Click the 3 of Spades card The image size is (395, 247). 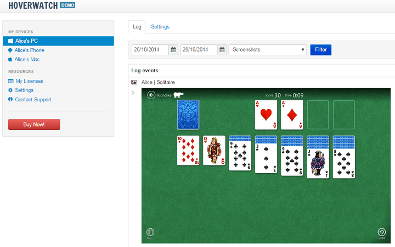[x=266, y=158]
